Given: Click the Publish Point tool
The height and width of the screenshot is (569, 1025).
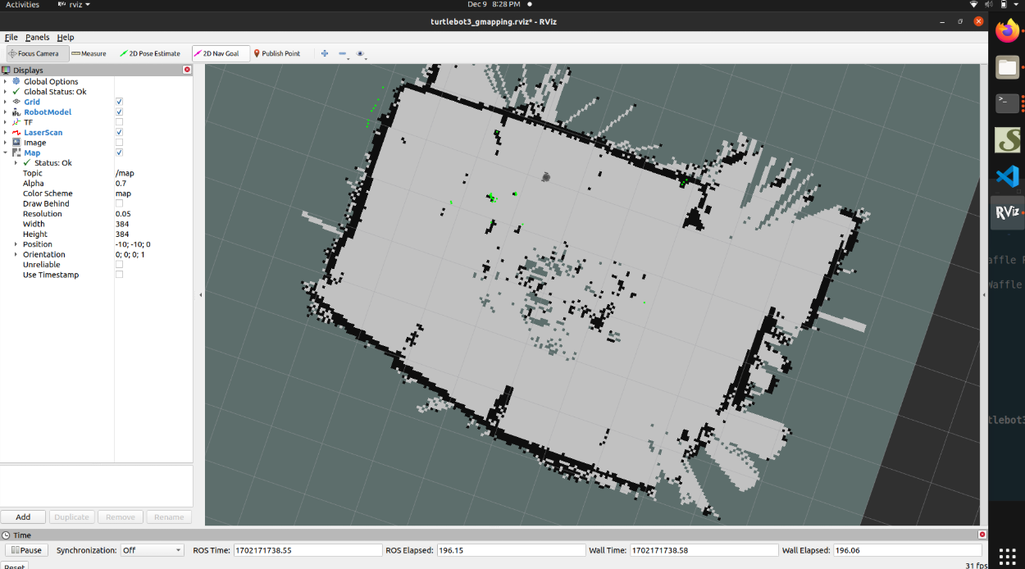Looking at the screenshot, I should tap(276, 53).
